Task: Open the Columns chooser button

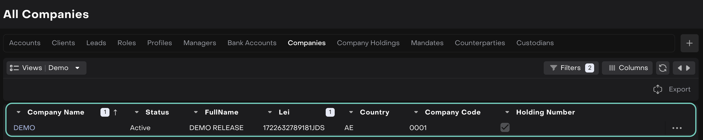Action: [627, 68]
